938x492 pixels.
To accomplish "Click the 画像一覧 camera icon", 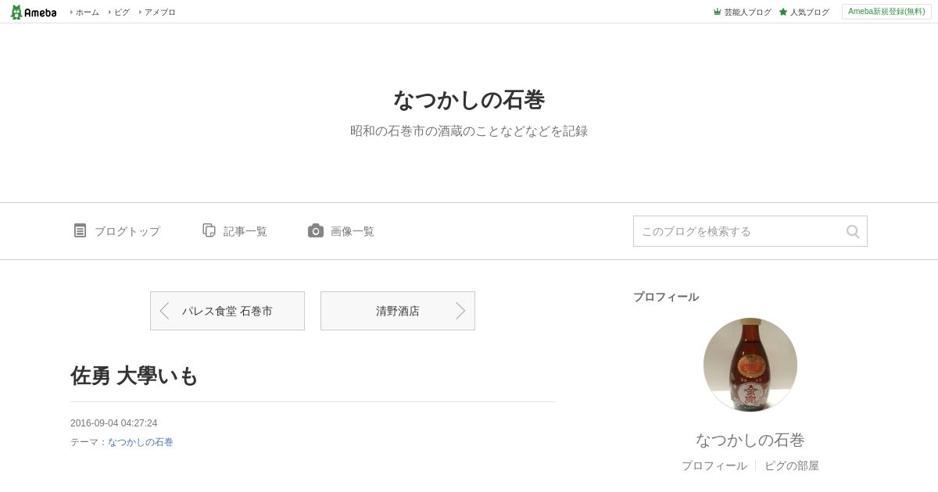I will coord(316,230).
